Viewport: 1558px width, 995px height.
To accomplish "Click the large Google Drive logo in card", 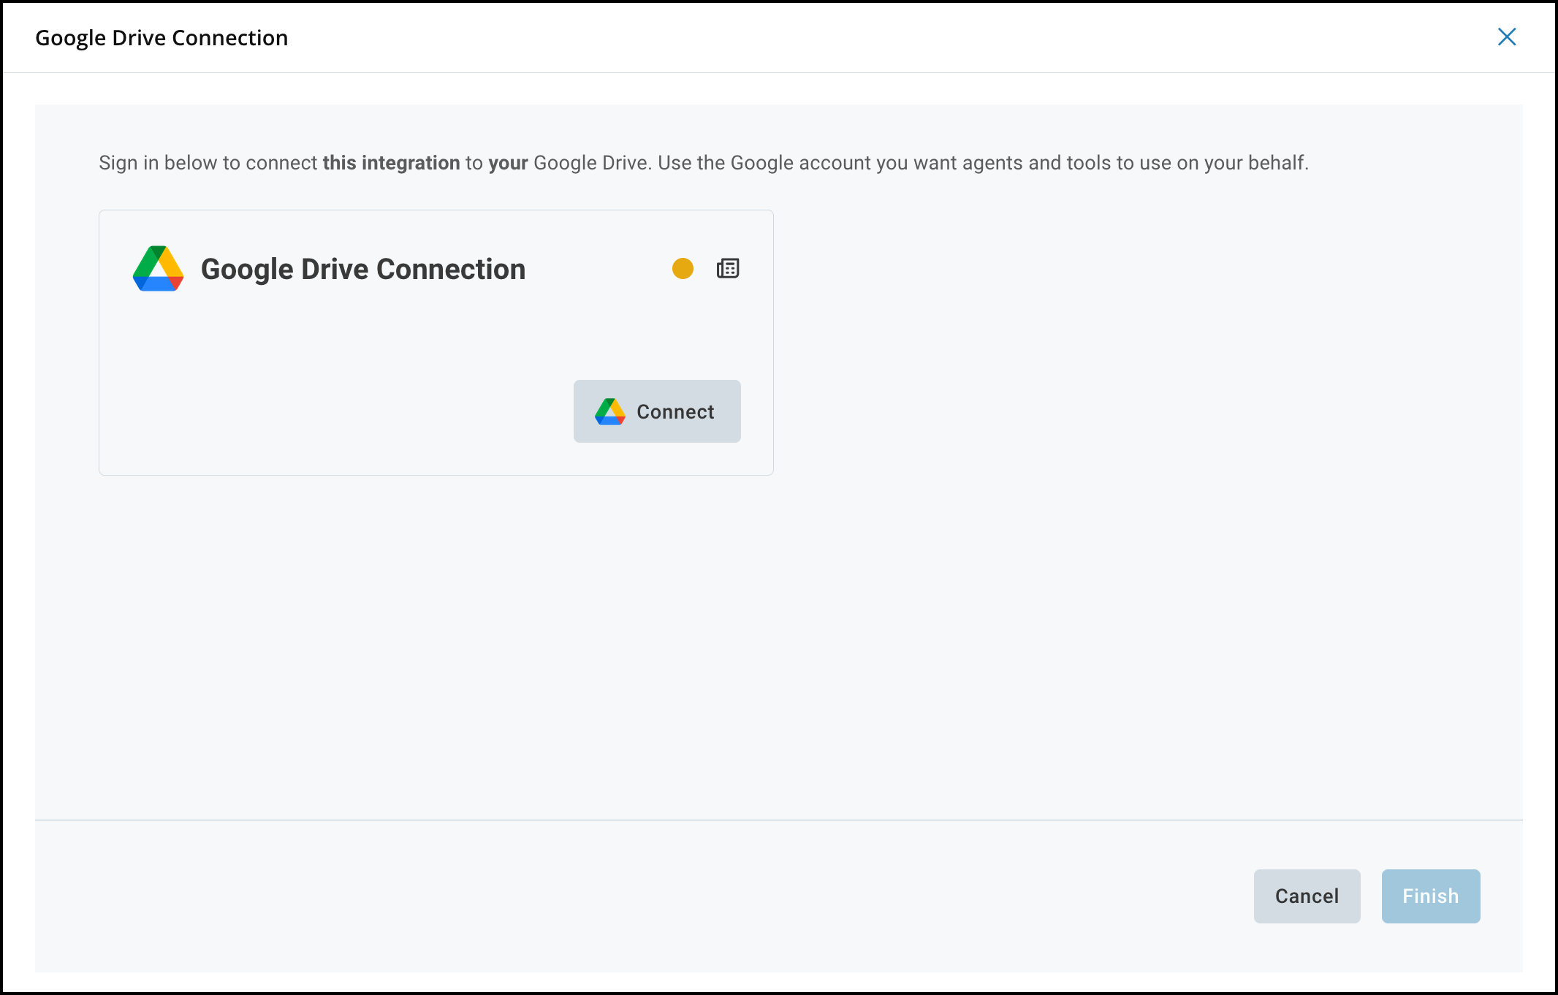I will (x=158, y=268).
